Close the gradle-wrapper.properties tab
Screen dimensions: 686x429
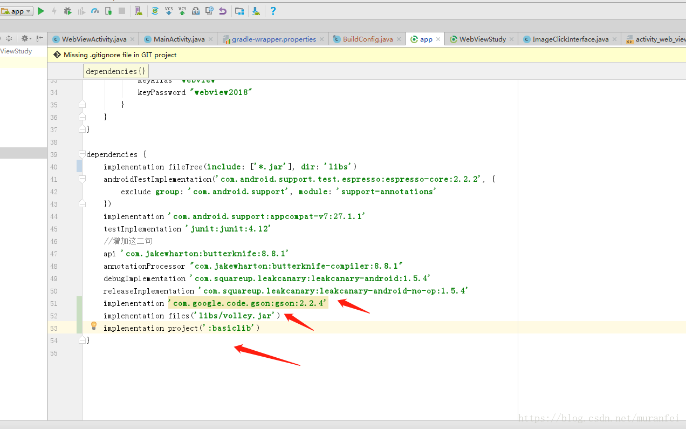[322, 39]
